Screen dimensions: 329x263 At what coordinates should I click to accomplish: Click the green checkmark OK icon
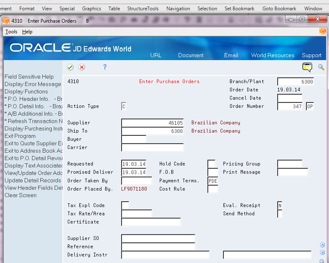[x=70, y=67]
